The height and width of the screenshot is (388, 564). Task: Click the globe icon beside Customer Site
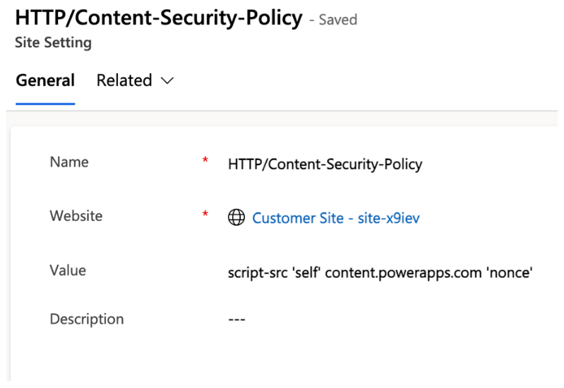pos(236,217)
